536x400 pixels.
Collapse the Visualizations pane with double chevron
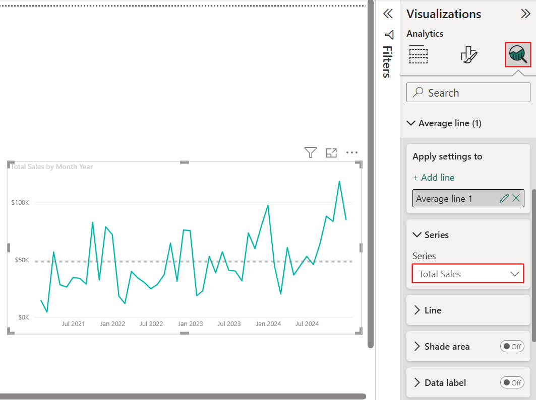click(x=525, y=14)
